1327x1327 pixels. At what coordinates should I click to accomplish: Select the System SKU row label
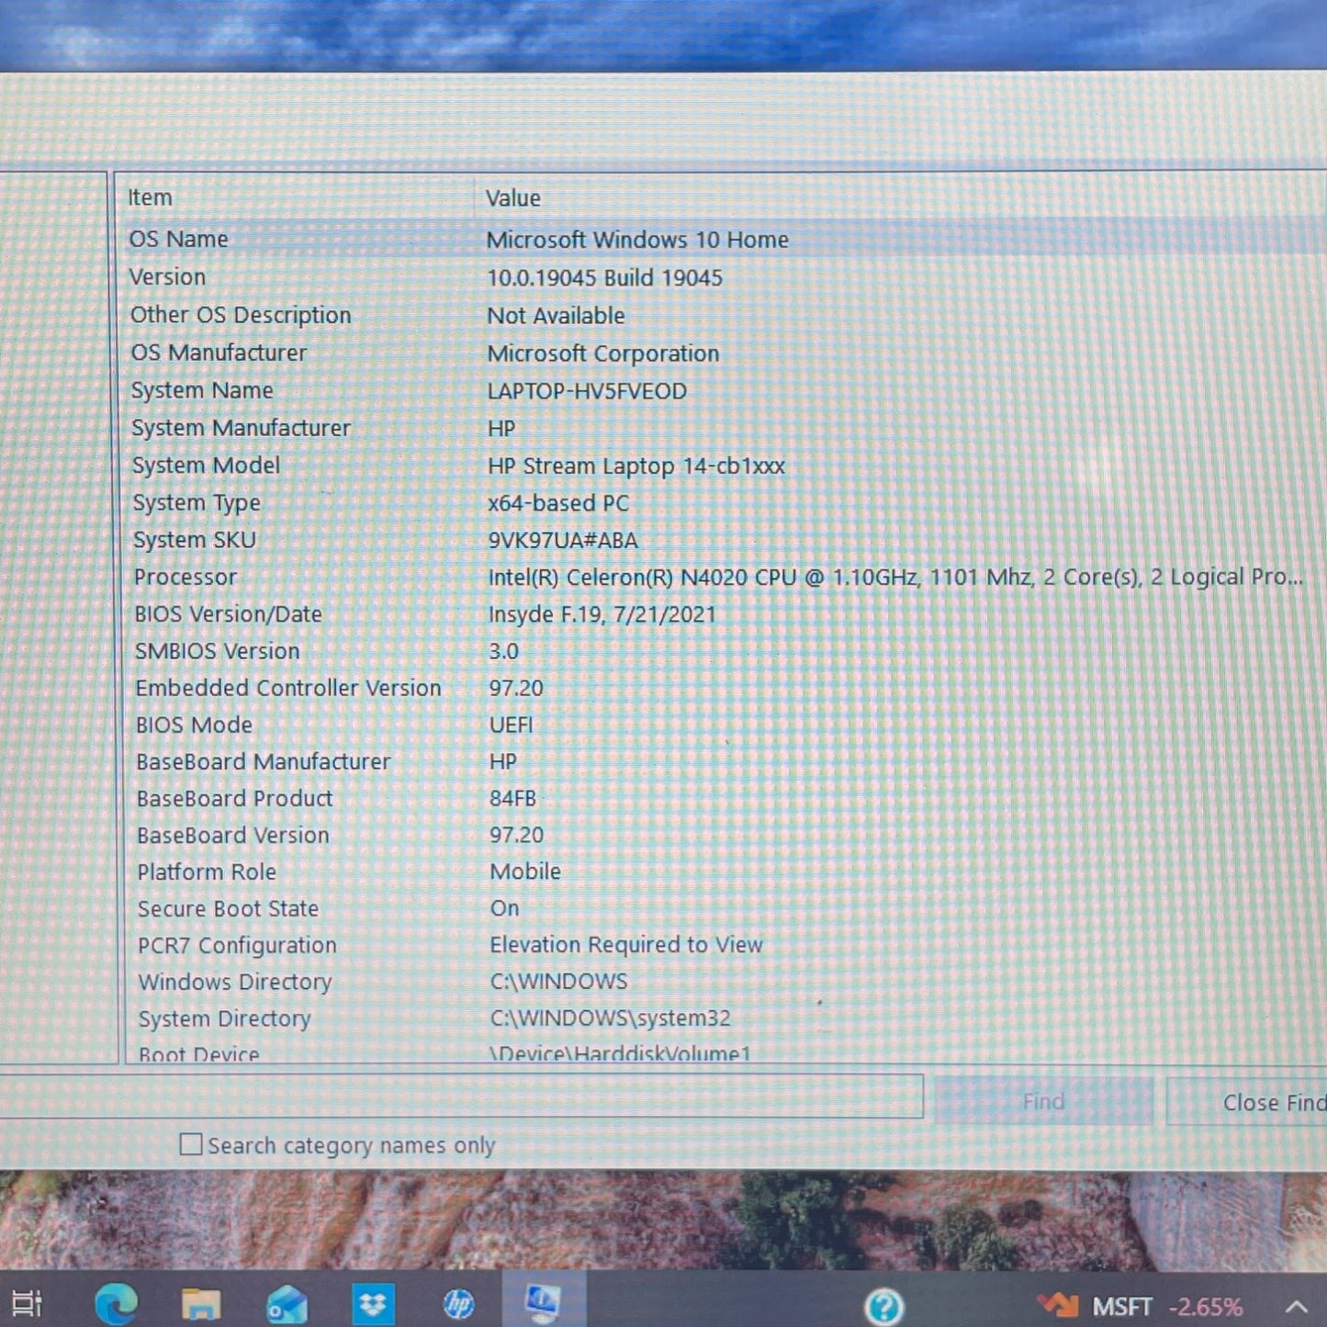pos(195,540)
